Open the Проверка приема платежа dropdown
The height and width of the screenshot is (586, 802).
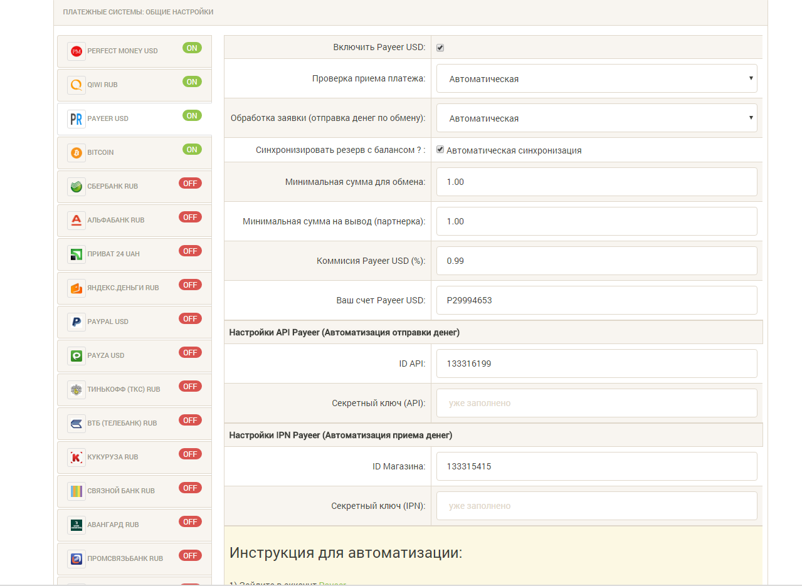coord(596,78)
